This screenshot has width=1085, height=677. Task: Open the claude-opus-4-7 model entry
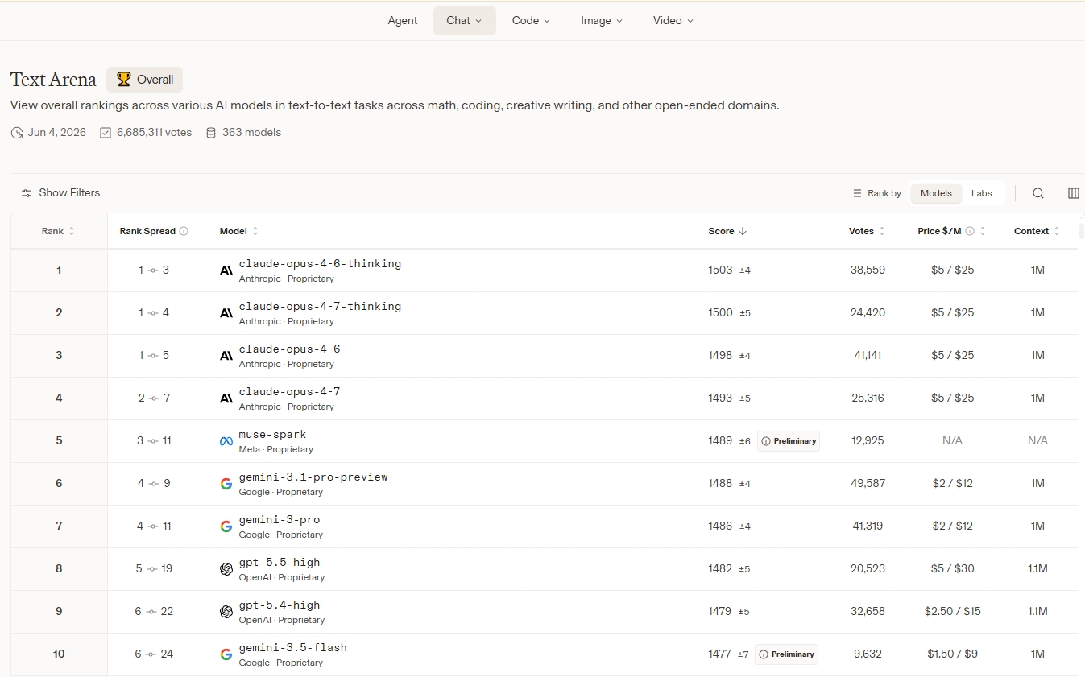pos(290,392)
